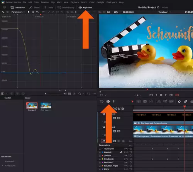
Task: Select the Trim edit mode tool
Action: (x=139, y=101)
